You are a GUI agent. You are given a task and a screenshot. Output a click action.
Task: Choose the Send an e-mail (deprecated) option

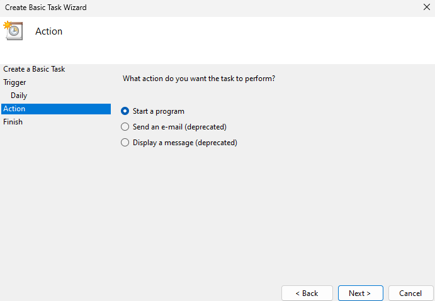(125, 127)
